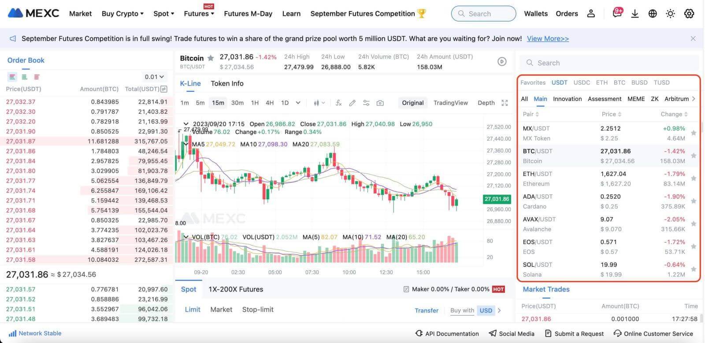Click the pairs Search field
The image size is (705, 343).
[x=609, y=63]
